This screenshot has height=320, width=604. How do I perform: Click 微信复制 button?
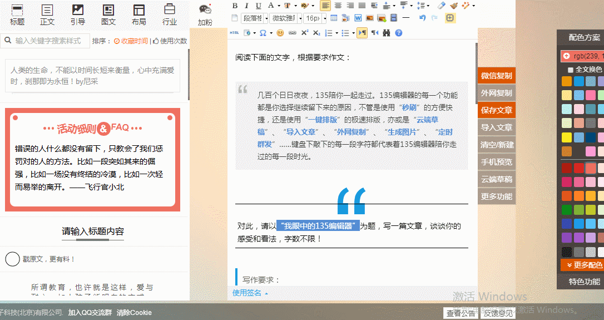[497, 76]
